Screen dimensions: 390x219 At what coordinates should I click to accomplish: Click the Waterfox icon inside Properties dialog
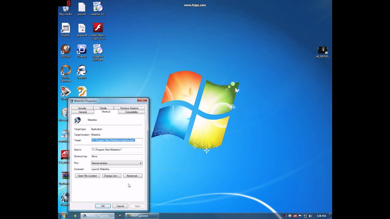click(78, 120)
